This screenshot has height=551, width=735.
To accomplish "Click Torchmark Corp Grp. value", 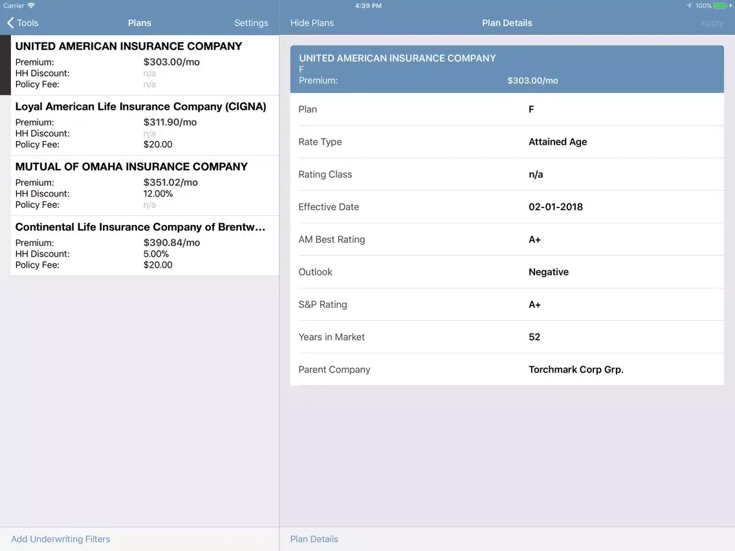I will point(576,370).
